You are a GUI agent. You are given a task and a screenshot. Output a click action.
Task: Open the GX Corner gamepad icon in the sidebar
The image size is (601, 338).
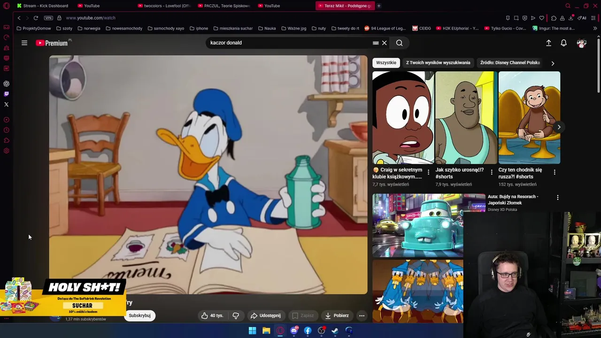coord(7,27)
